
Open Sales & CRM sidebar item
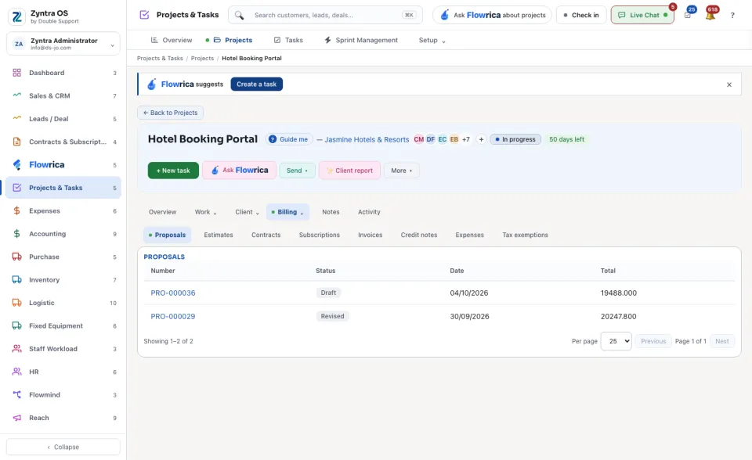(63, 95)
